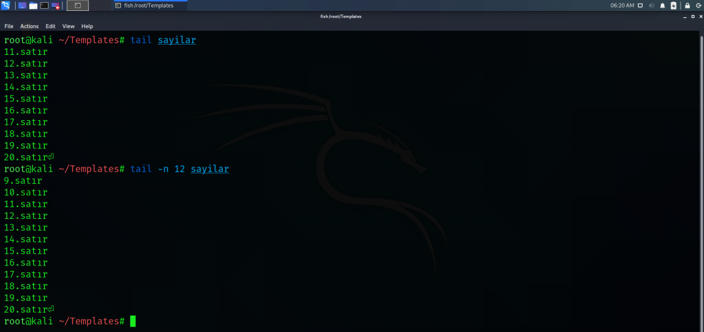Open the View menu
Screen dimensions: 704x332
tap(68, 26)
